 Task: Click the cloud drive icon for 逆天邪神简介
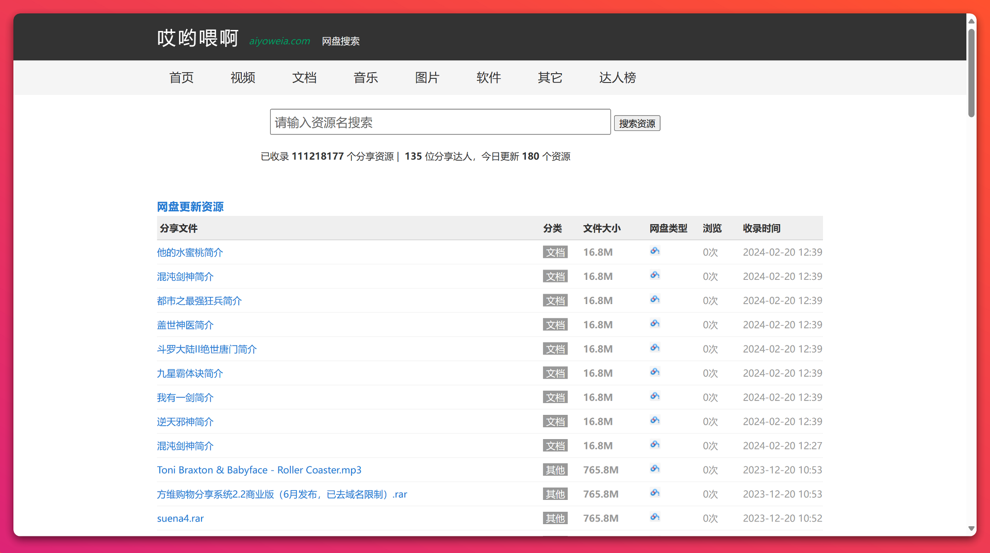pyautogui.click(x=655, y=421)
